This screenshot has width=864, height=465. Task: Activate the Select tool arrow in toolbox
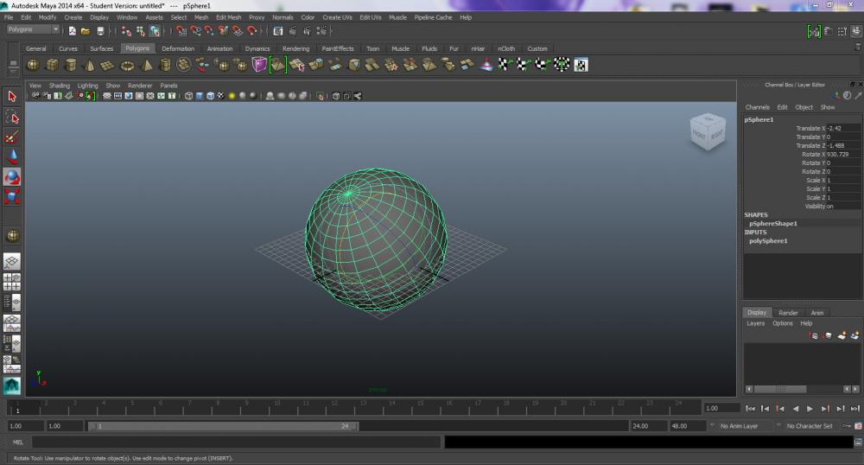click(x=12, y=96)
